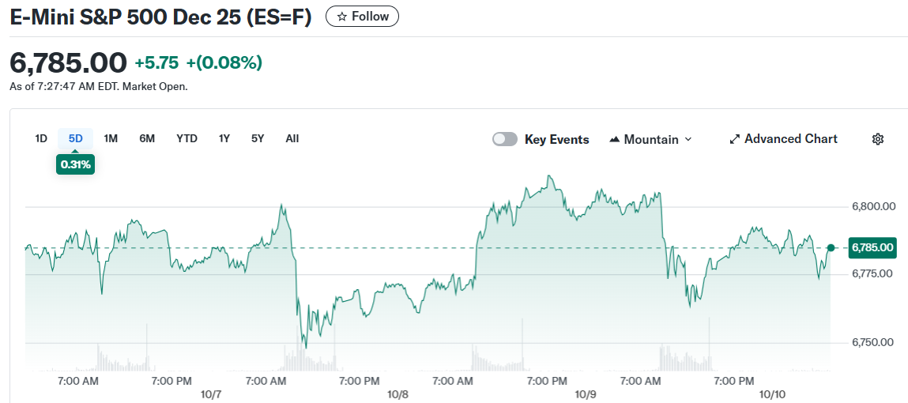The image size is (908, 403).
Task: Toggle the Key Events switch
Action: 504,139
